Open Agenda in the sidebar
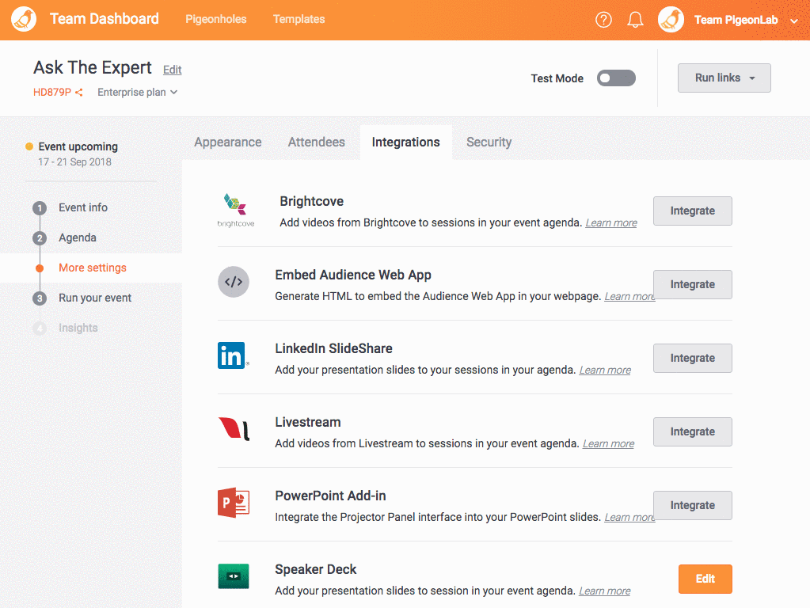 coord(78,237)
